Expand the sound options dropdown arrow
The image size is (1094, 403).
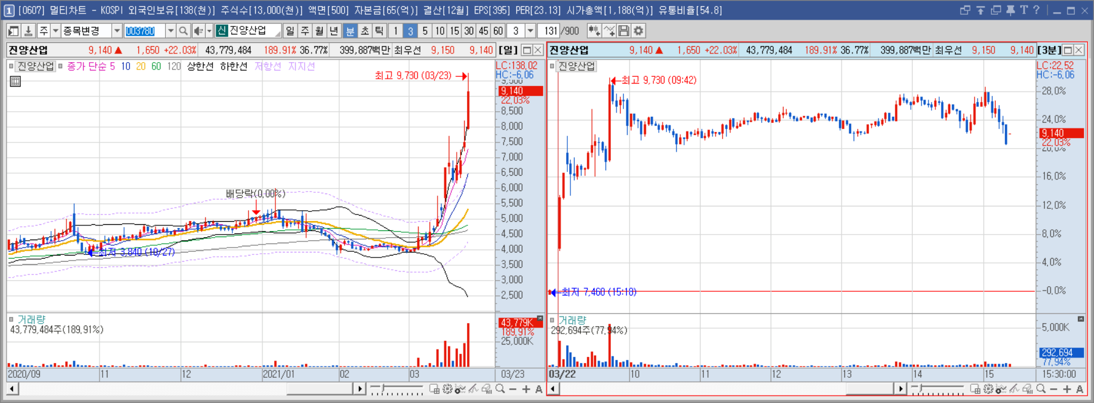(209, 31)
